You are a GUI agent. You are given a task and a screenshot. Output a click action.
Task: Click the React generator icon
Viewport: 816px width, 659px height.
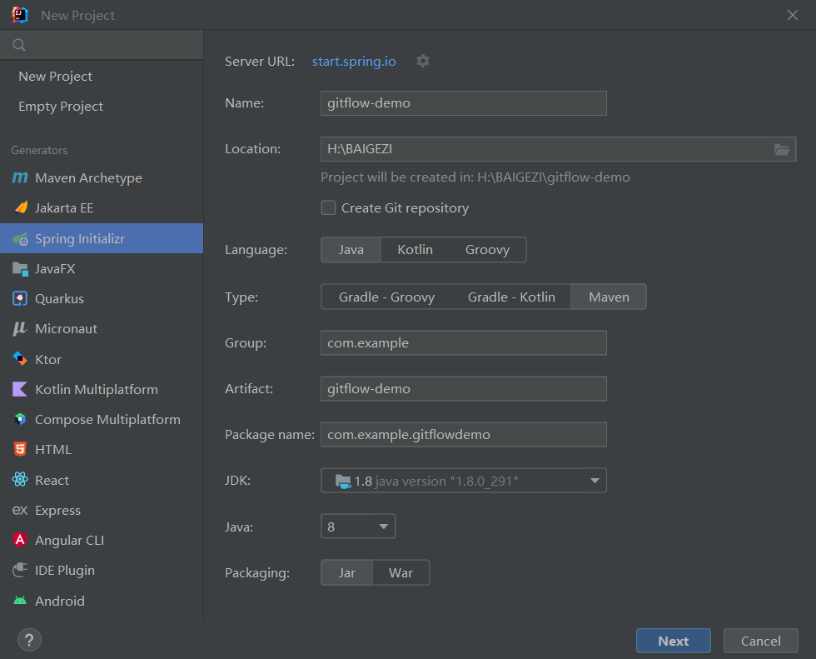(20, 480)
